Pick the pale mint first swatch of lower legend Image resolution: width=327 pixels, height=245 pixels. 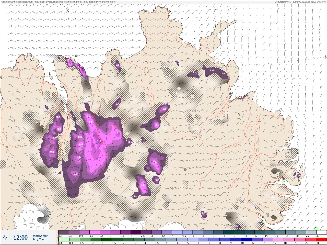pos(64,240)
